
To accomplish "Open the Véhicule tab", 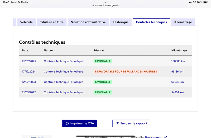I will coord(26,22).
